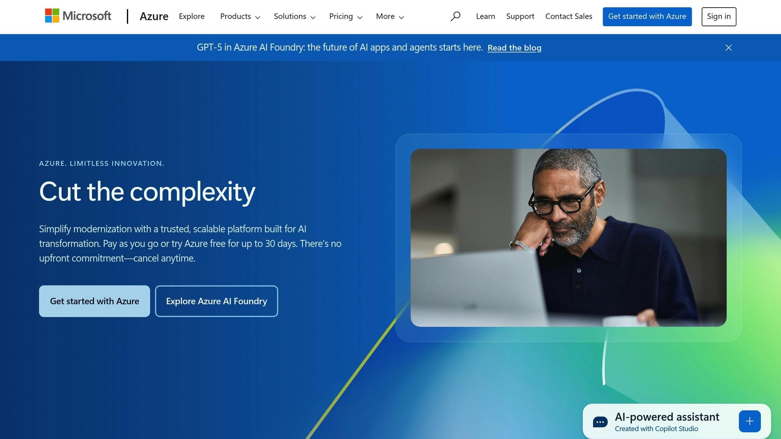Open the Solutions dropdown
Image resolution: width=781 pixels, height=439 pixels.
[294, 16]
